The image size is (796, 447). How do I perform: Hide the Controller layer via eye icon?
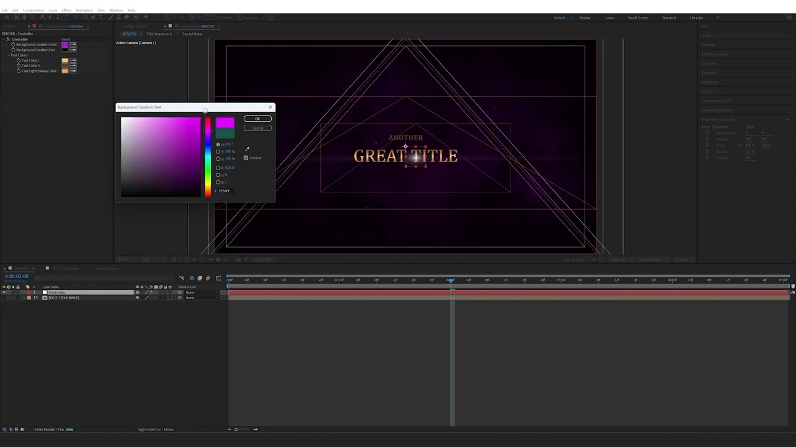coord(4,292)
